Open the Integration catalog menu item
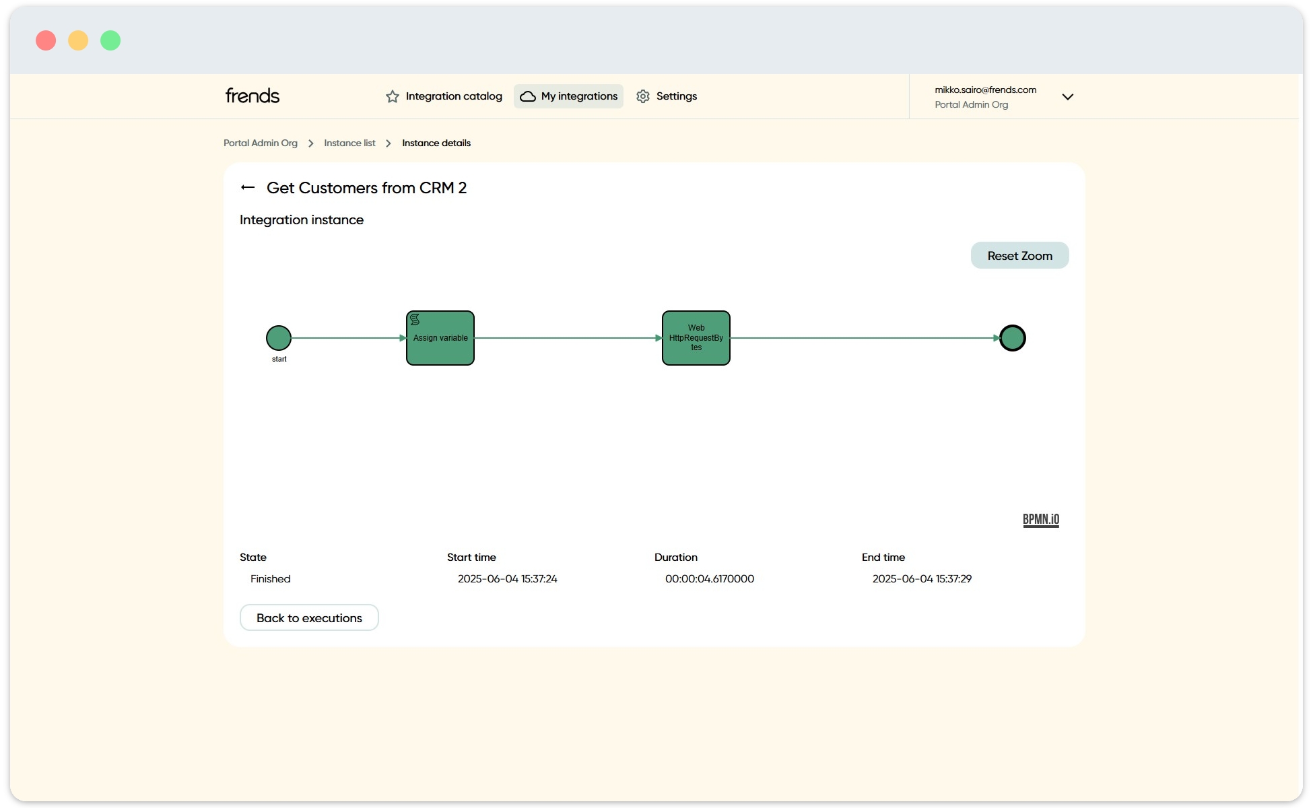The image size is (1313, 808). click(452, 96)
